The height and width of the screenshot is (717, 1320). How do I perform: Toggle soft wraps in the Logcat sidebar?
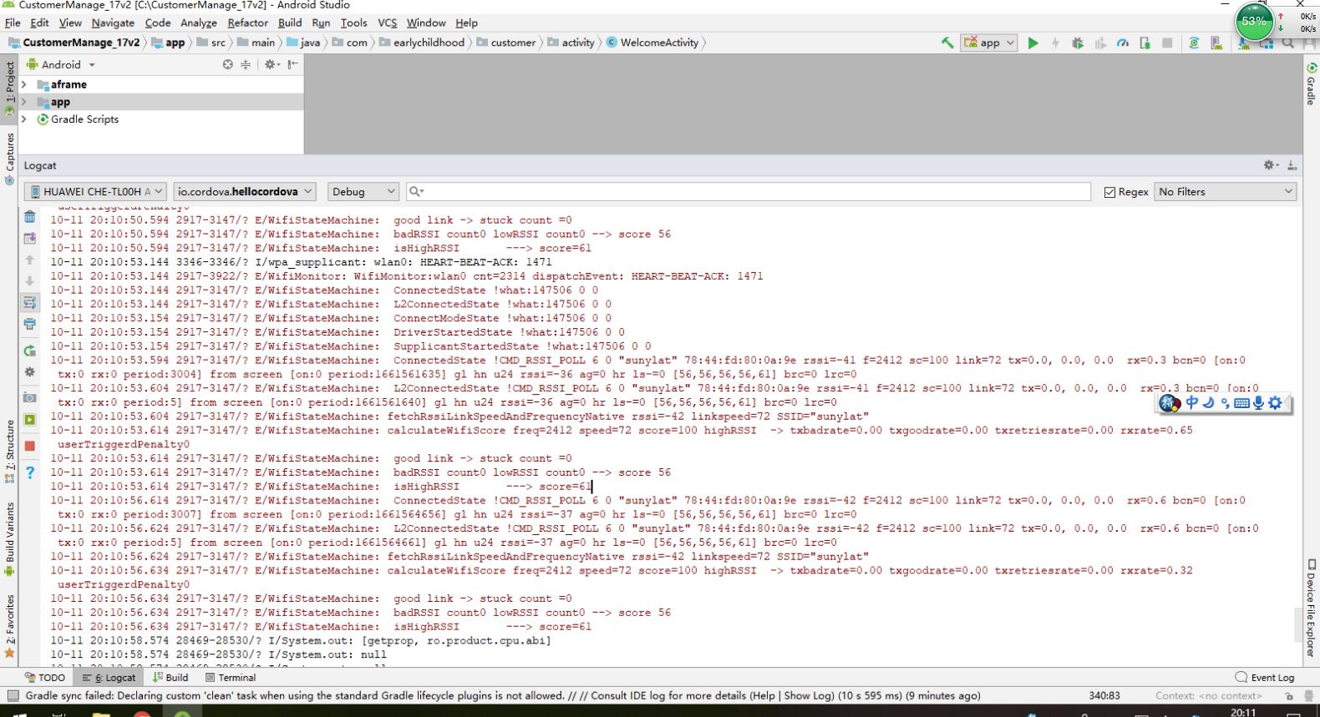coord(30,302)
